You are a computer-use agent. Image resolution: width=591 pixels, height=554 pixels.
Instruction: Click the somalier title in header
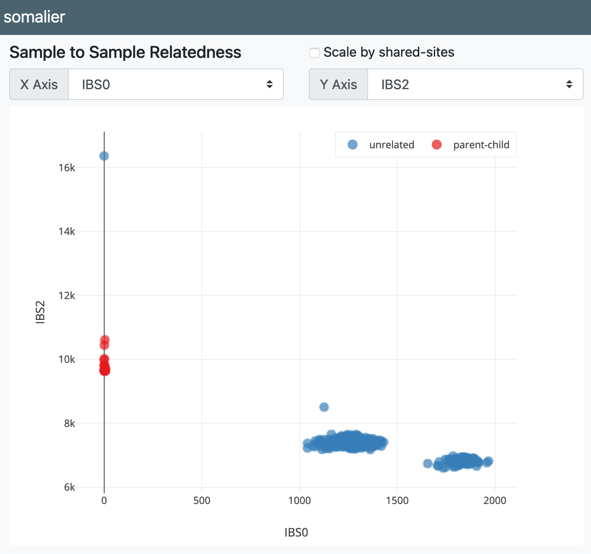point(35,17)
